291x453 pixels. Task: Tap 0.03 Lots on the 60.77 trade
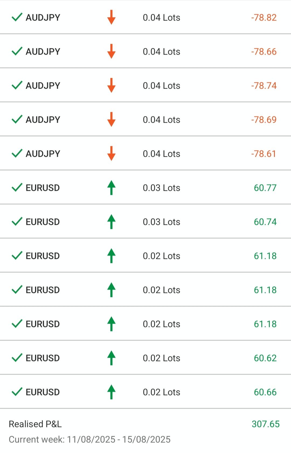tap(161, 188)
